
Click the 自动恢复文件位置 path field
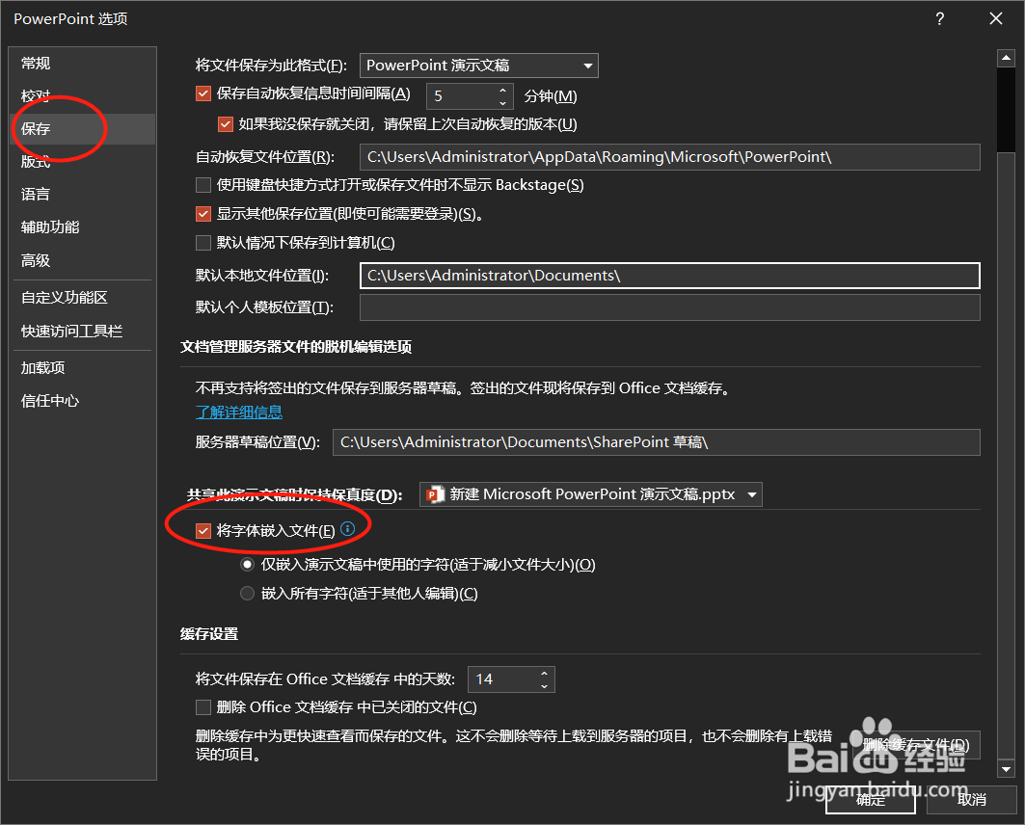coord(669,157)
